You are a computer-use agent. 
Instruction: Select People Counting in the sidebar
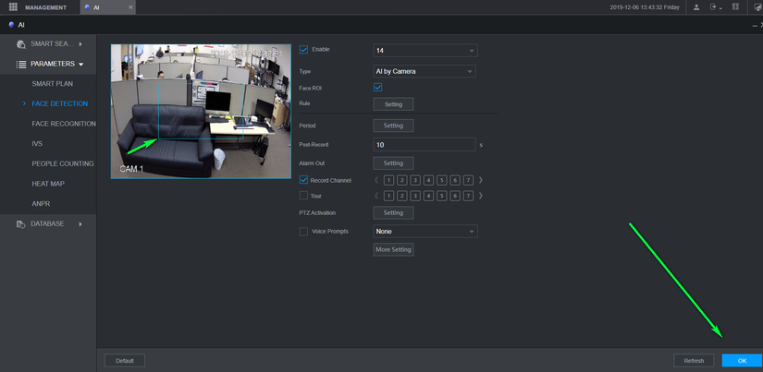click(63, 163)
